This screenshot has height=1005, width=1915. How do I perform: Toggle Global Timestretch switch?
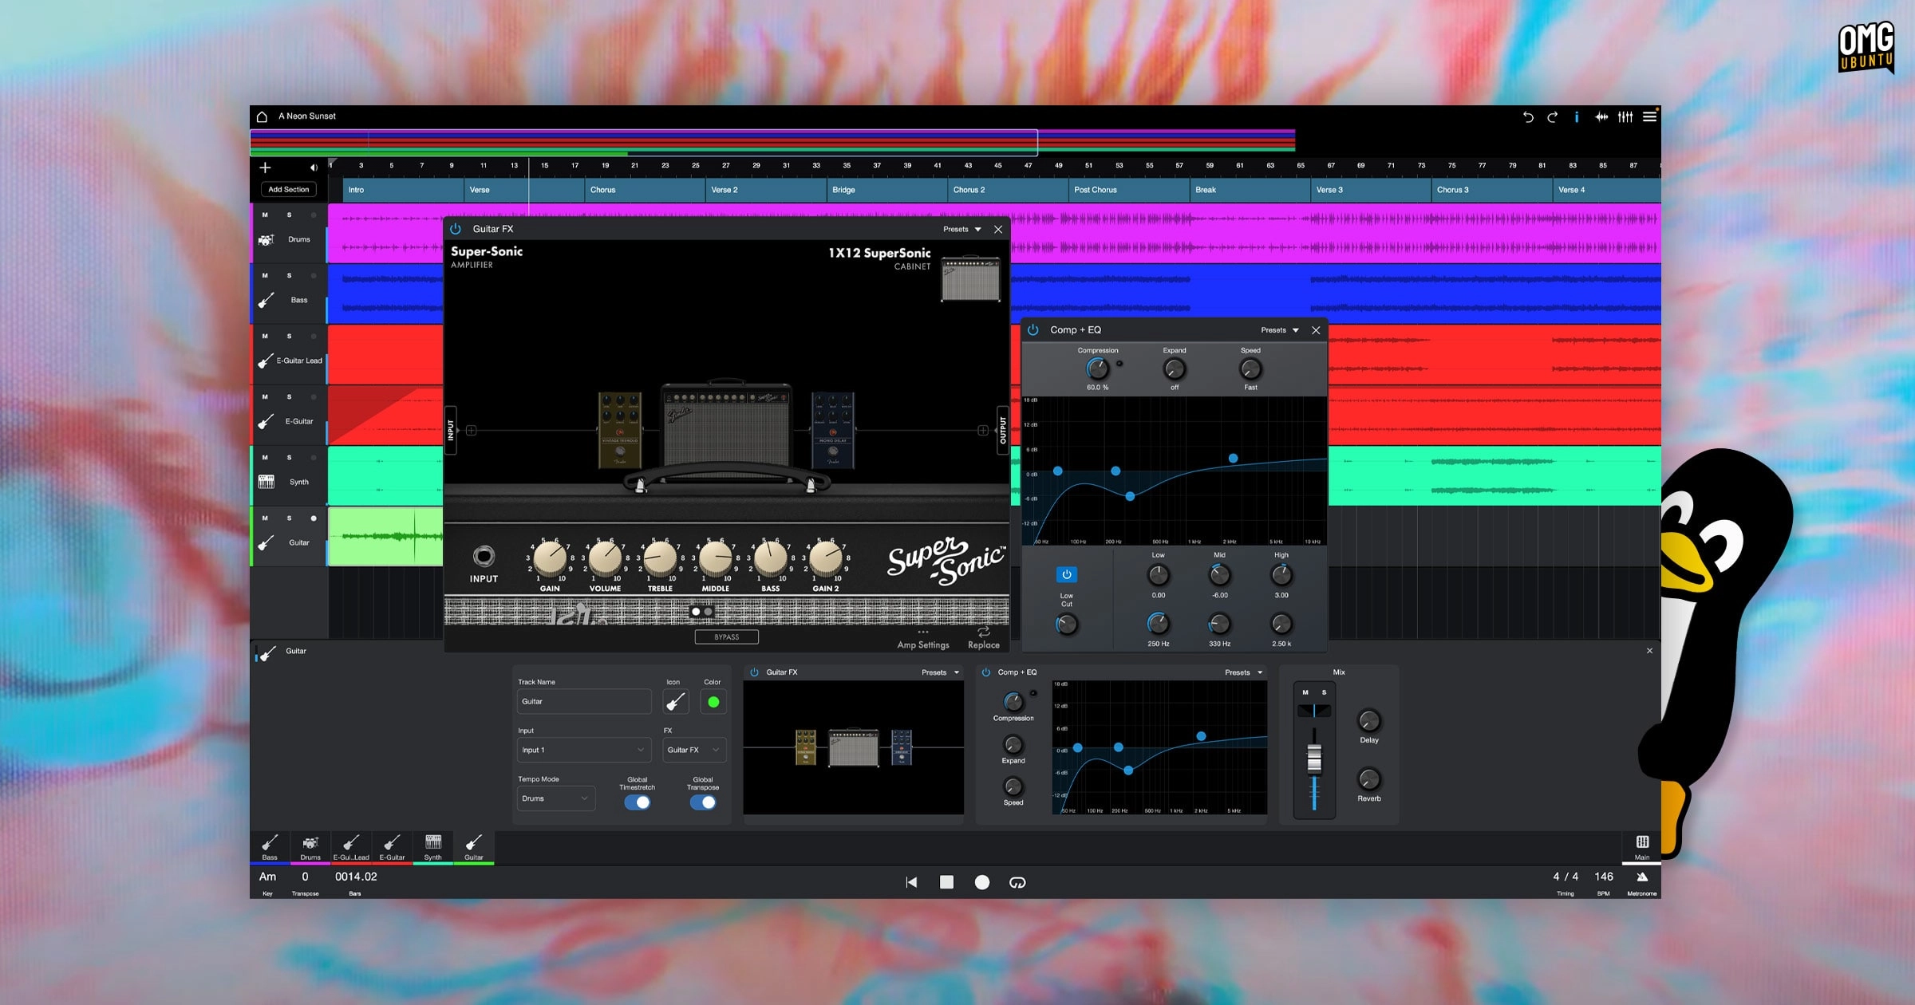(x=637, y=803)
